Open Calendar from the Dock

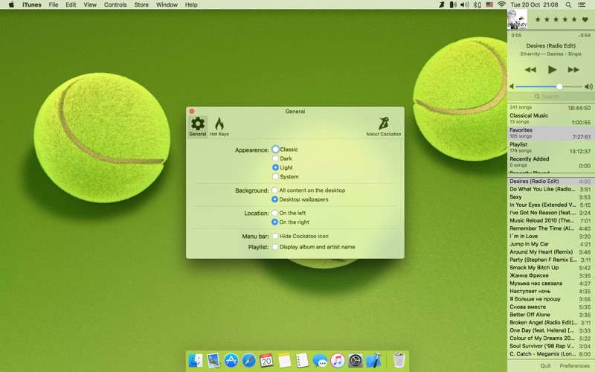(x=266, y=360)
